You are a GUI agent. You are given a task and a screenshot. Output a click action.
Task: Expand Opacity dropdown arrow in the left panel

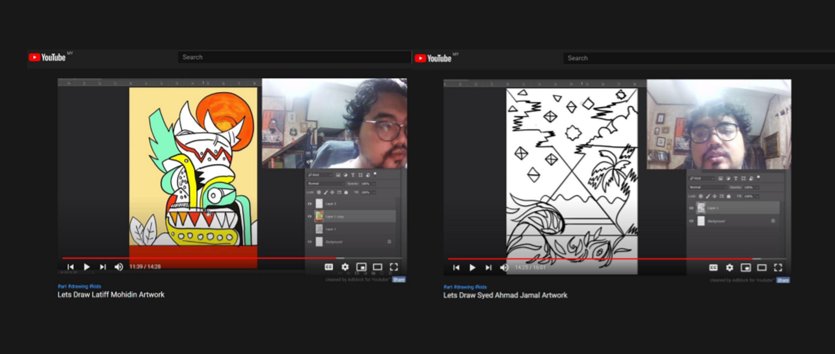pos(374,184)
